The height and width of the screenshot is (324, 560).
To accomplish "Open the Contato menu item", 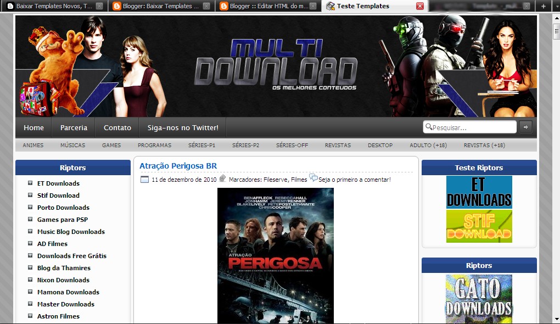I will [x=117, y=127].
